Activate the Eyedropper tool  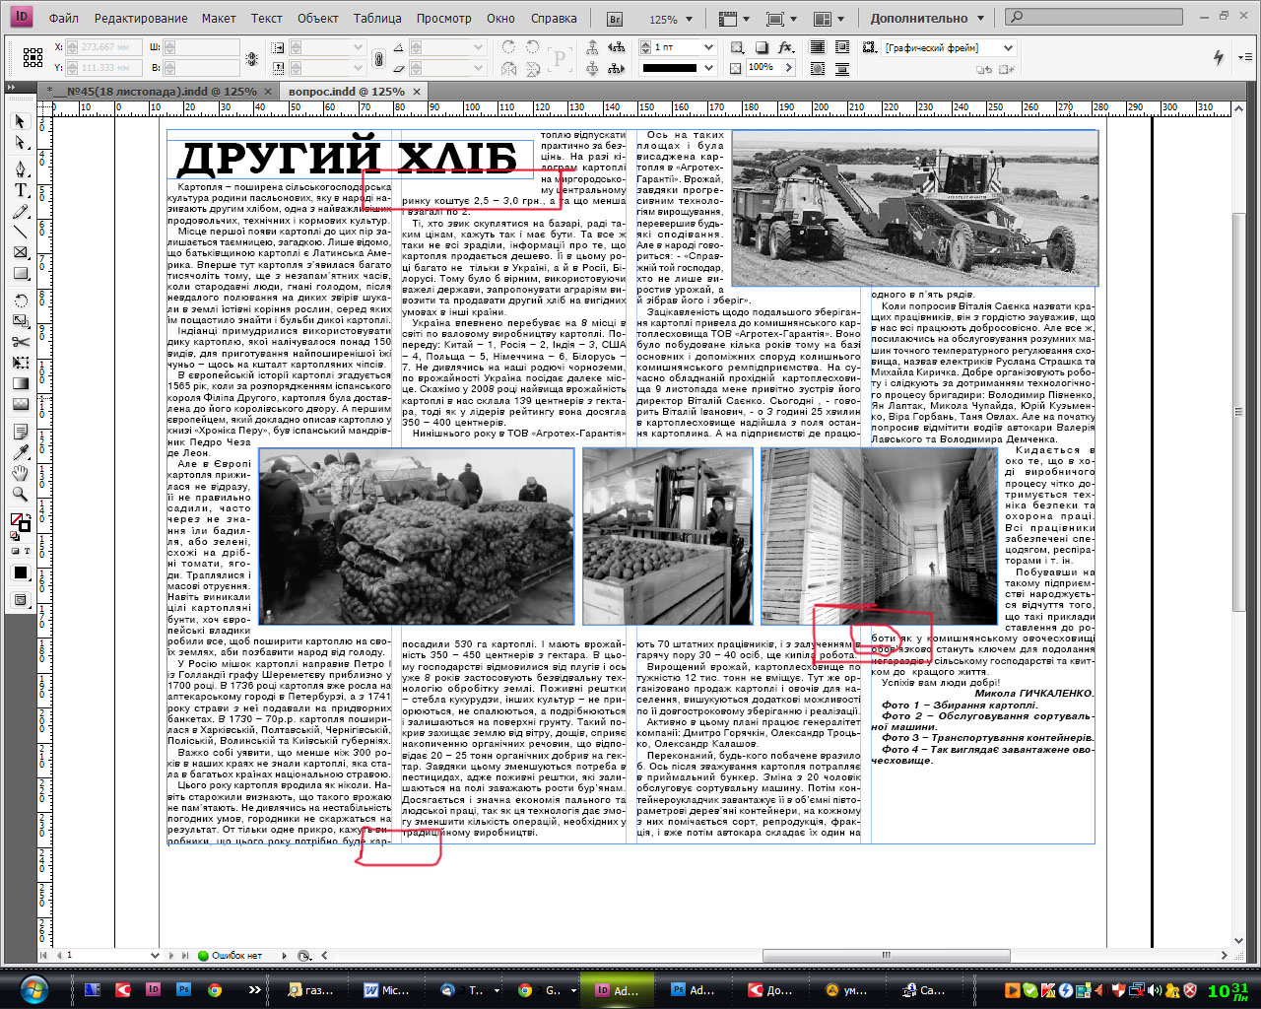[x=20, y=452]
